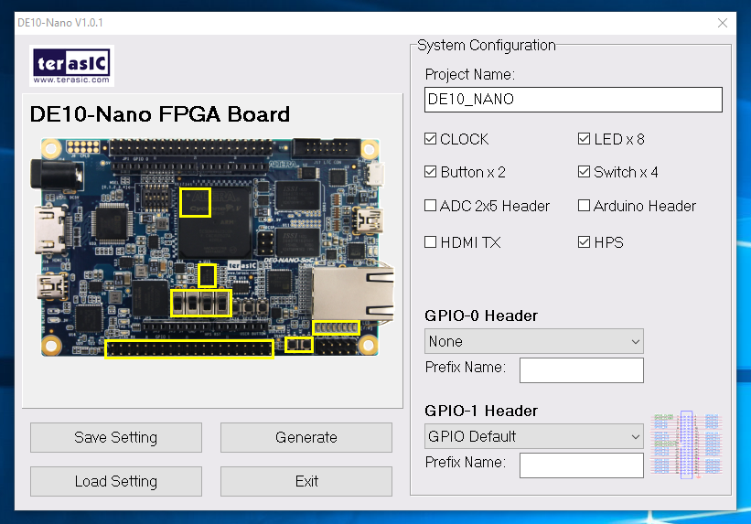Click the DE10-Nano board picture
Viewport: 751px width, 524px height.
212,248
